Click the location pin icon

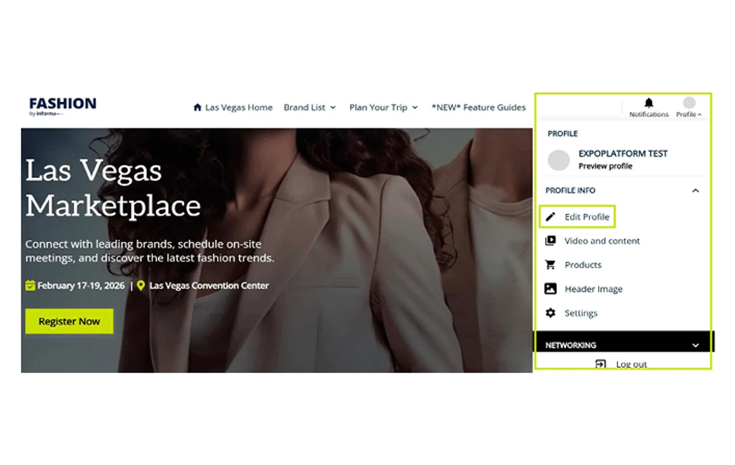coord(141,285)
